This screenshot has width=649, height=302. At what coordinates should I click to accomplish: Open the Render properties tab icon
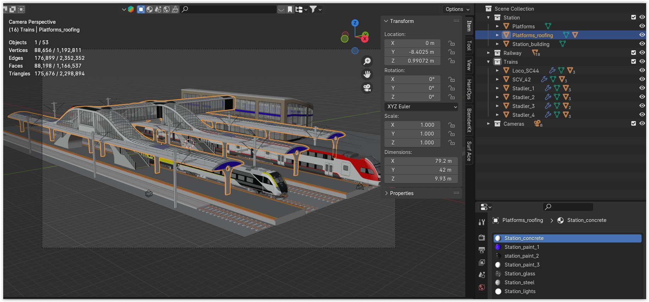[482, 237]
